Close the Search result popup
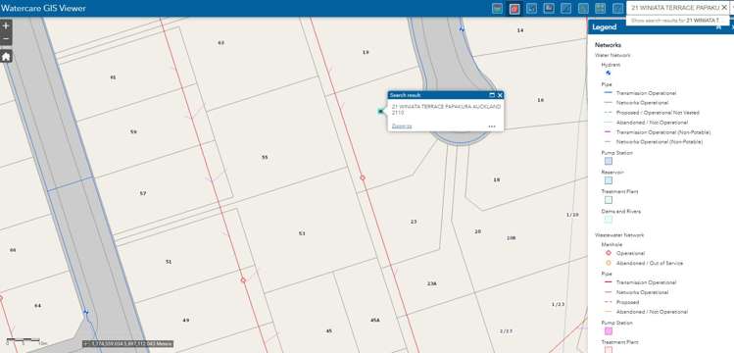Viewport: 734px width, 353px height. point(500,95)
